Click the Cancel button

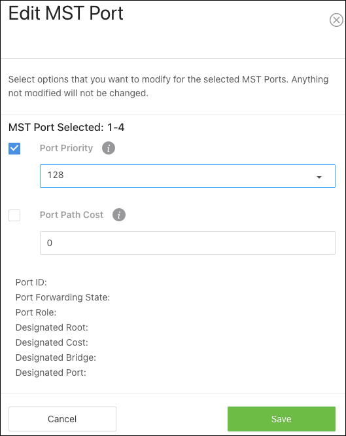[62, 419]
